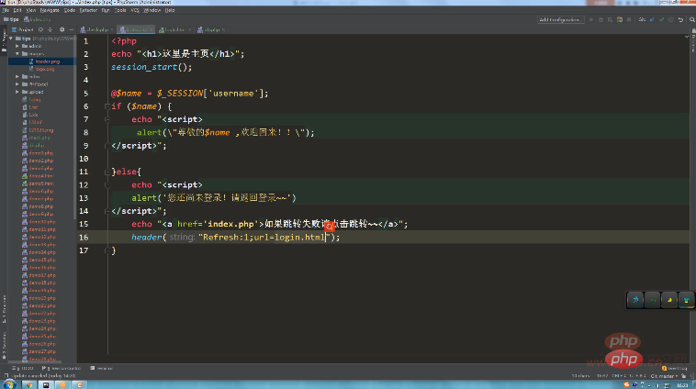Open PhpStorm from the taskbar
Viewport: 696px width, 389px height.
click(x=46, y=385)
